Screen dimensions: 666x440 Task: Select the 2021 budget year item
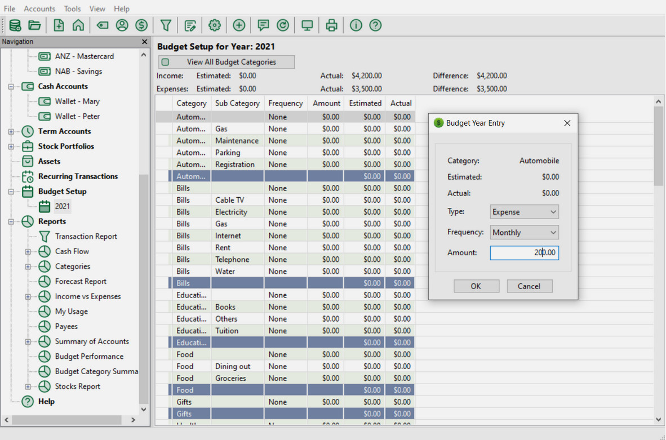coord(62,206)
